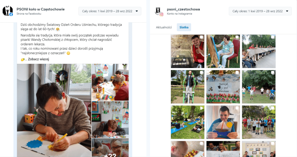Image resolution: width=297 pixels, height=157 pixels.
Task: Click the multi-photo icon on the sailboat collage post
Action: pyautogui.click(x=237, y=108)
